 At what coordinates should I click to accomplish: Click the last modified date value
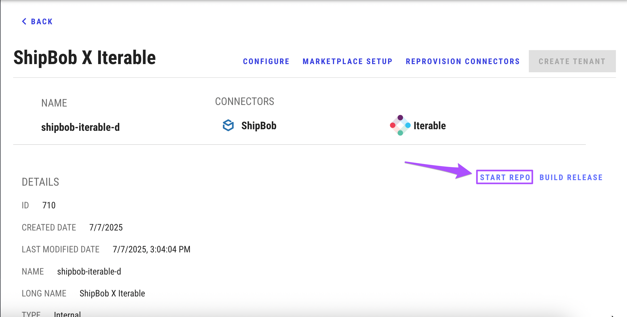[151, 249]
